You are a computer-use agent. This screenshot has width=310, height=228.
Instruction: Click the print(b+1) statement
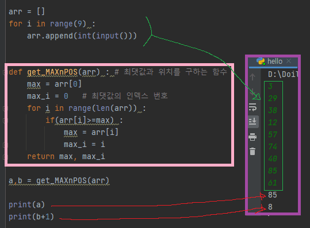pos(31,217)
